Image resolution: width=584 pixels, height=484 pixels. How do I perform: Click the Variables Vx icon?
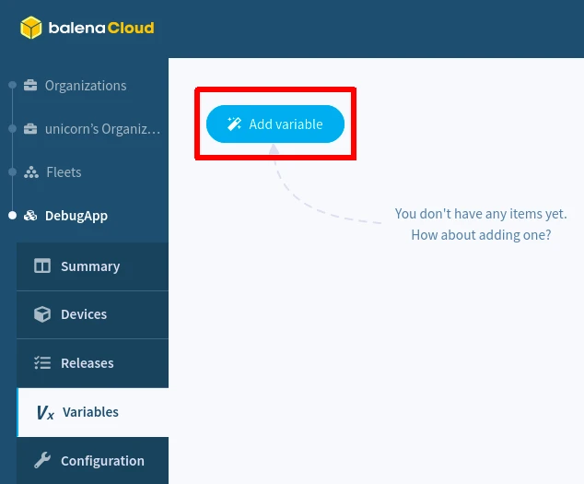[x=45, y=413]
